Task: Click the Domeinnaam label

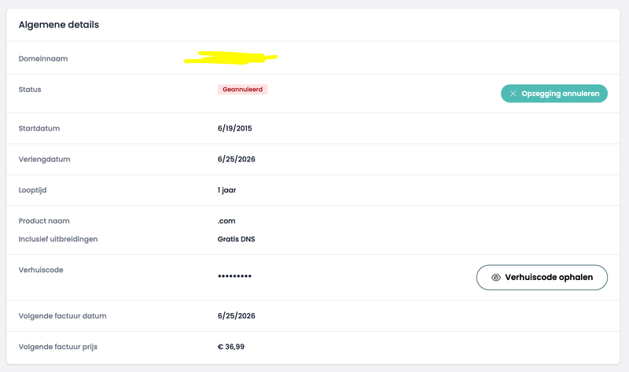Action: coord(47,58)
